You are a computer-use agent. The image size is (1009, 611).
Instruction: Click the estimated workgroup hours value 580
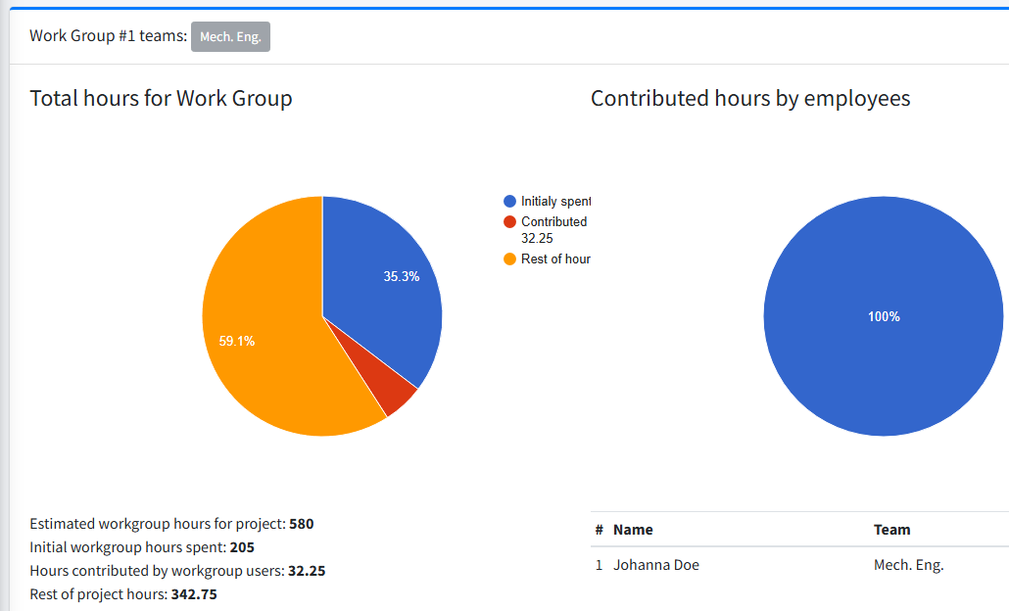[301, 524]
